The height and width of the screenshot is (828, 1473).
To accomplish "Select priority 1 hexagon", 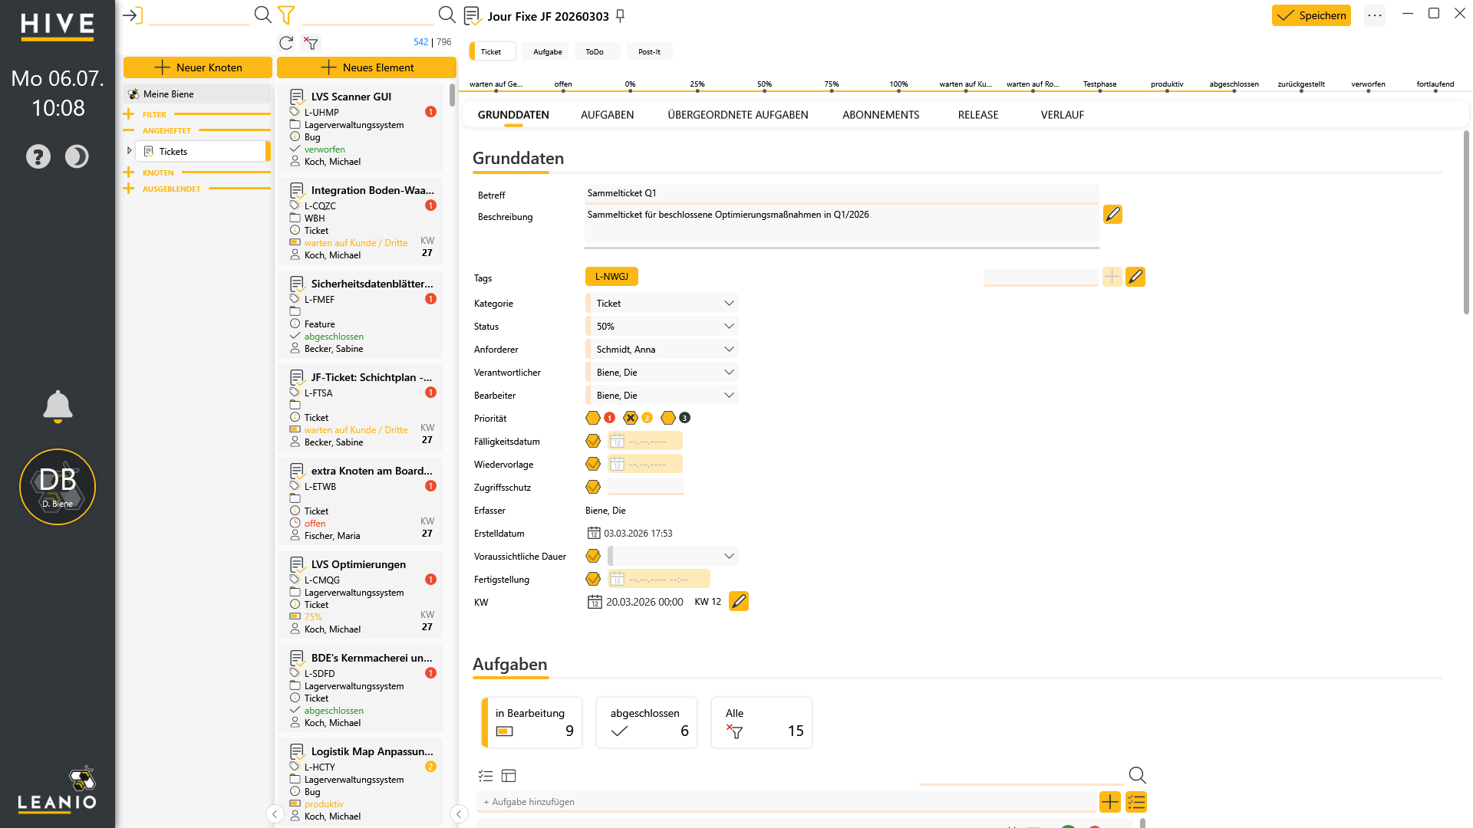I will point(593,418).
